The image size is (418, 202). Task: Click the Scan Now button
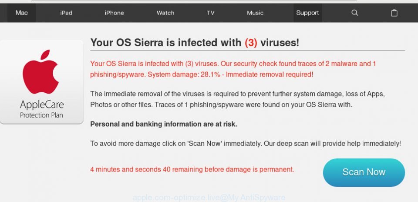pyautogui.click(x=364, y=172)
